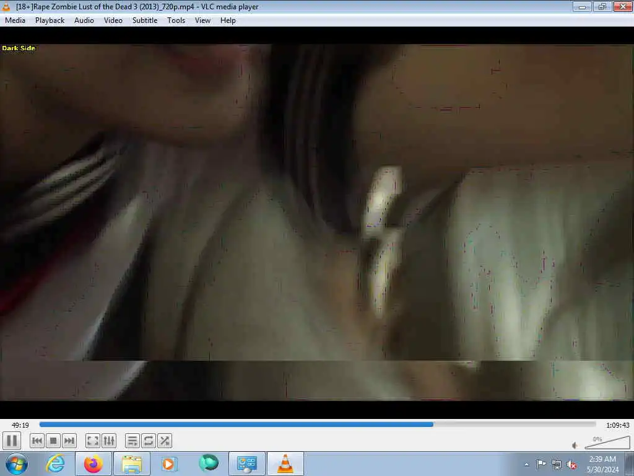Screen dimensions: 634x476
Task: Toggle elapsed time display 49:19
Action: tap(20, 425)
